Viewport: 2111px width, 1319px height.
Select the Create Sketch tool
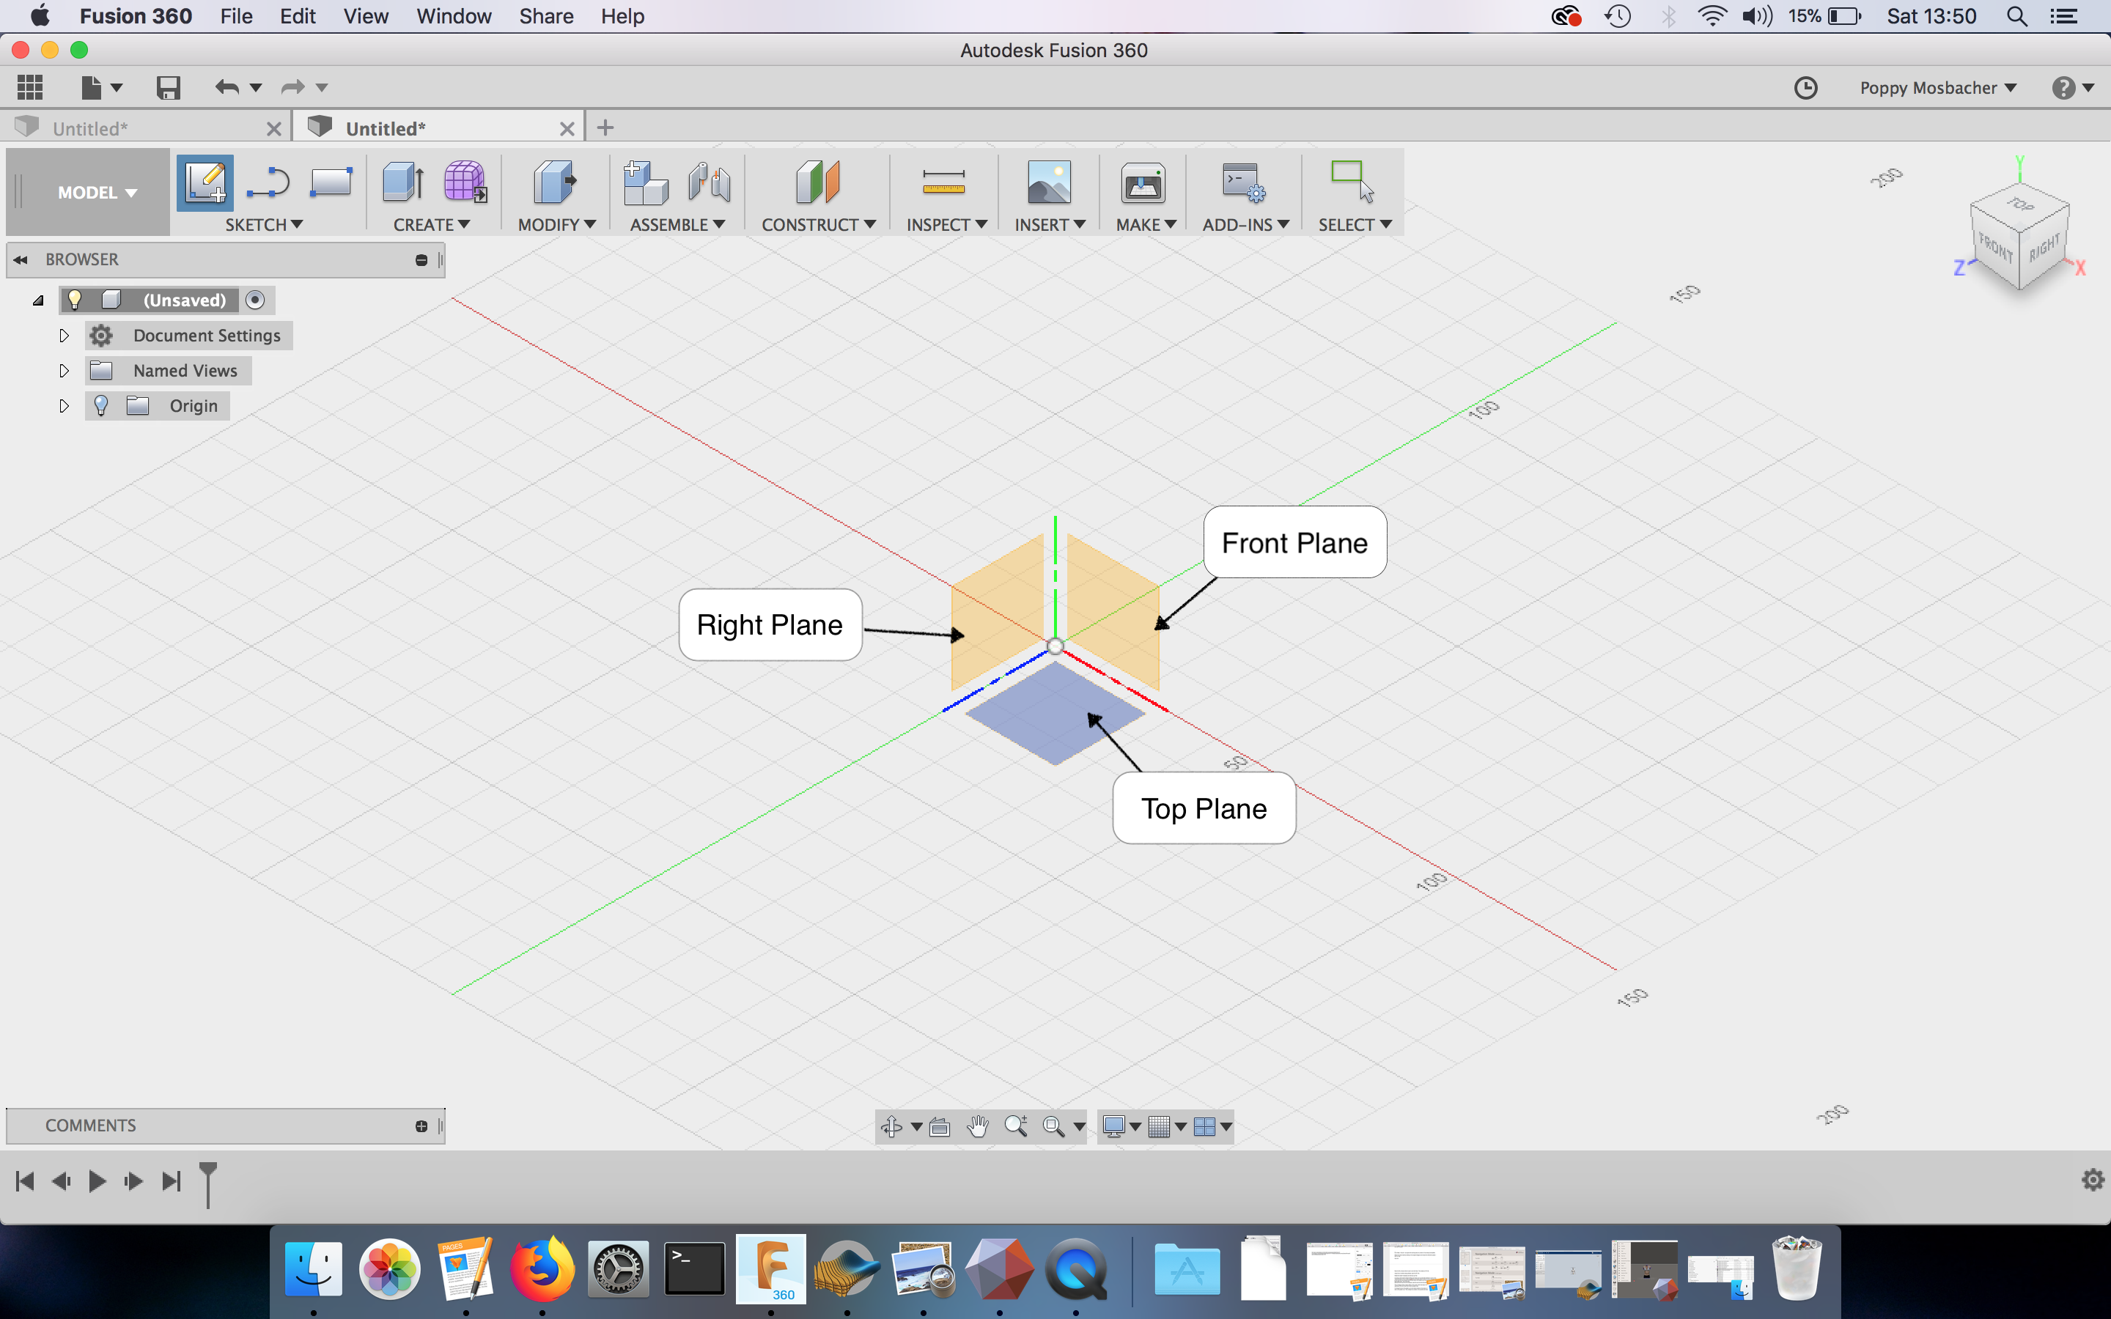point(204,184)
